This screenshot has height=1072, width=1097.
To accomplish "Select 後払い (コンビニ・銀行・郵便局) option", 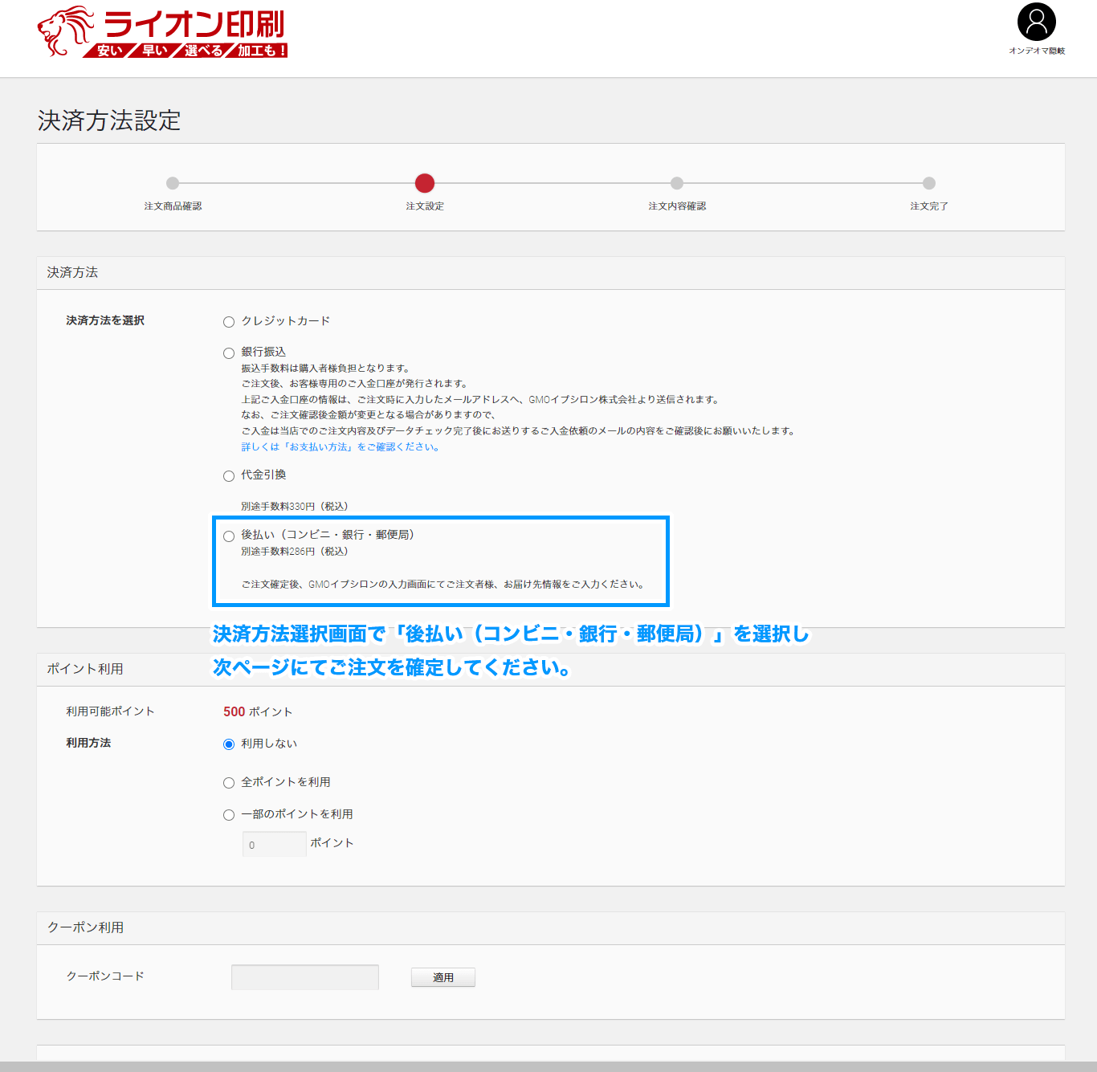I will click(x=229, y=536).
